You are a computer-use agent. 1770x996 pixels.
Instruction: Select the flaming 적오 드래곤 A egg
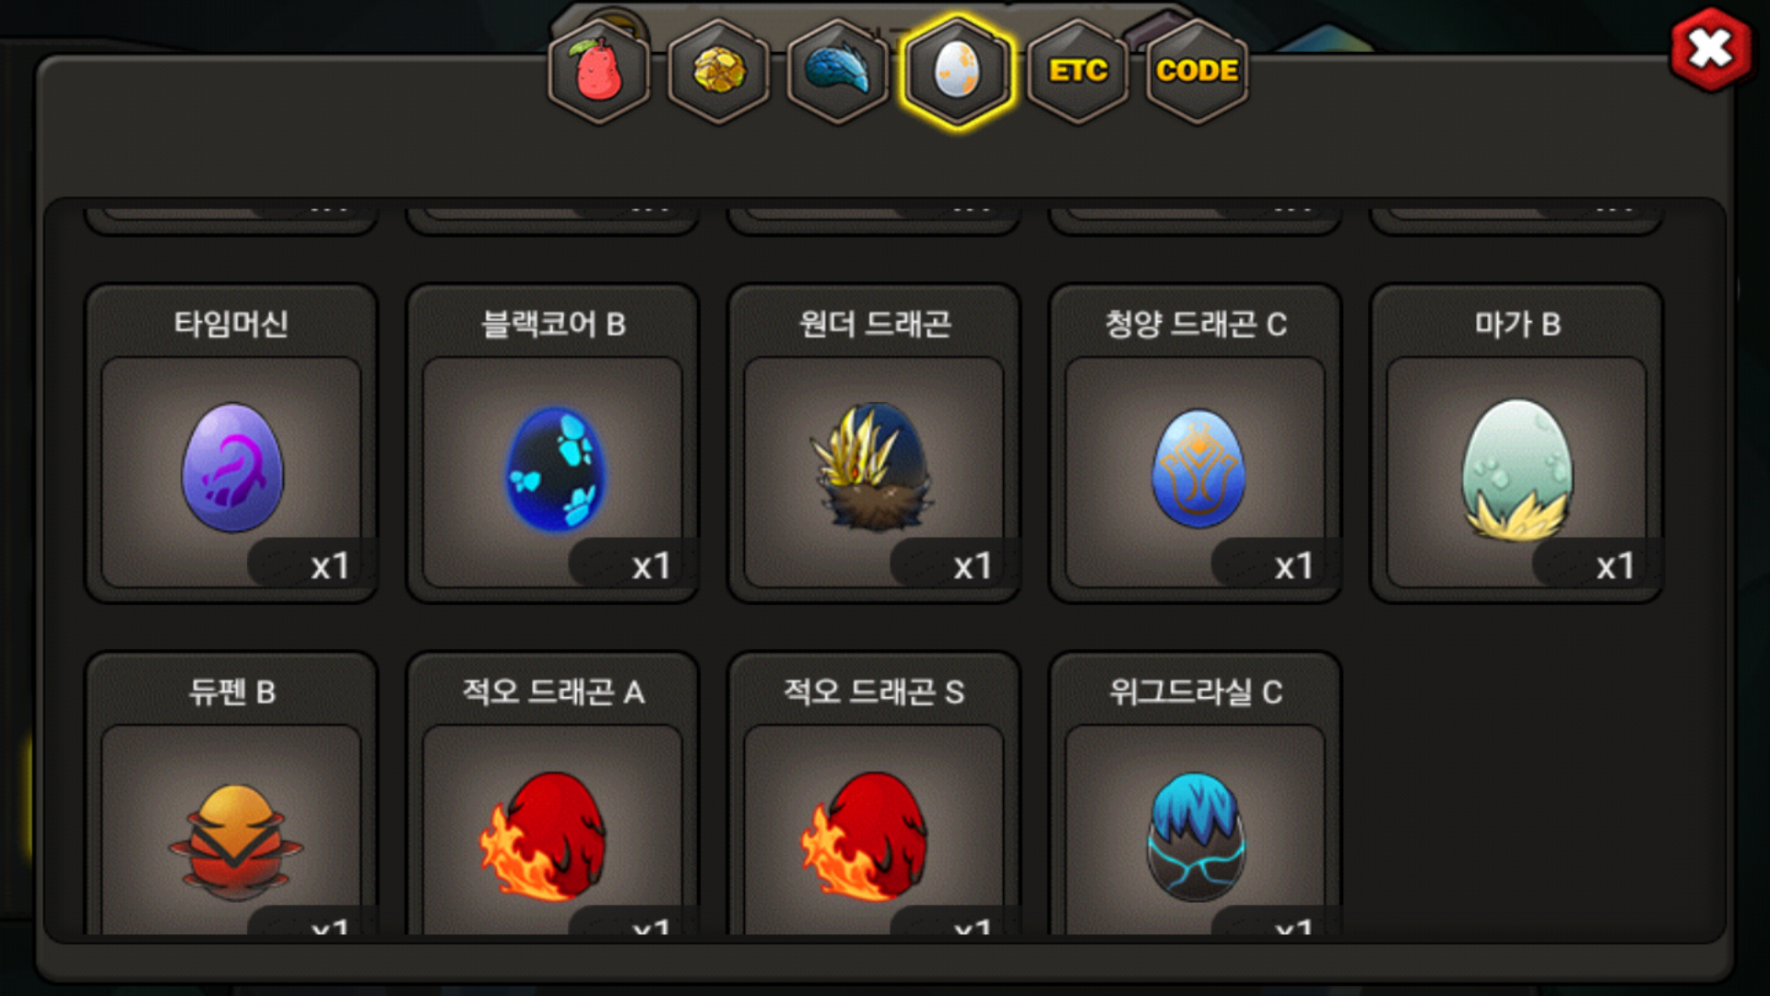click(x=543, y=836)
